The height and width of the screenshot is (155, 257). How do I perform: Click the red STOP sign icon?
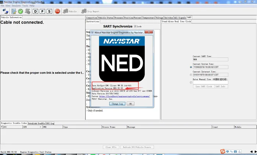coord(57,11)
